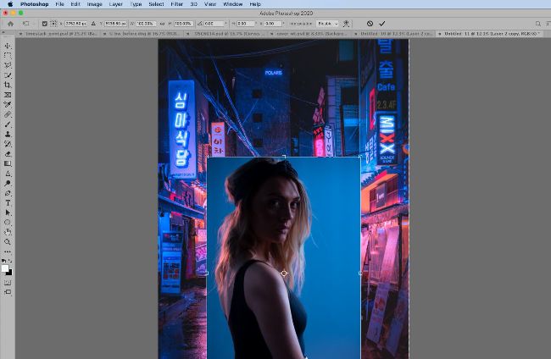Select the Eyedropper tool

pyautogui.click(x=8, y=104)
